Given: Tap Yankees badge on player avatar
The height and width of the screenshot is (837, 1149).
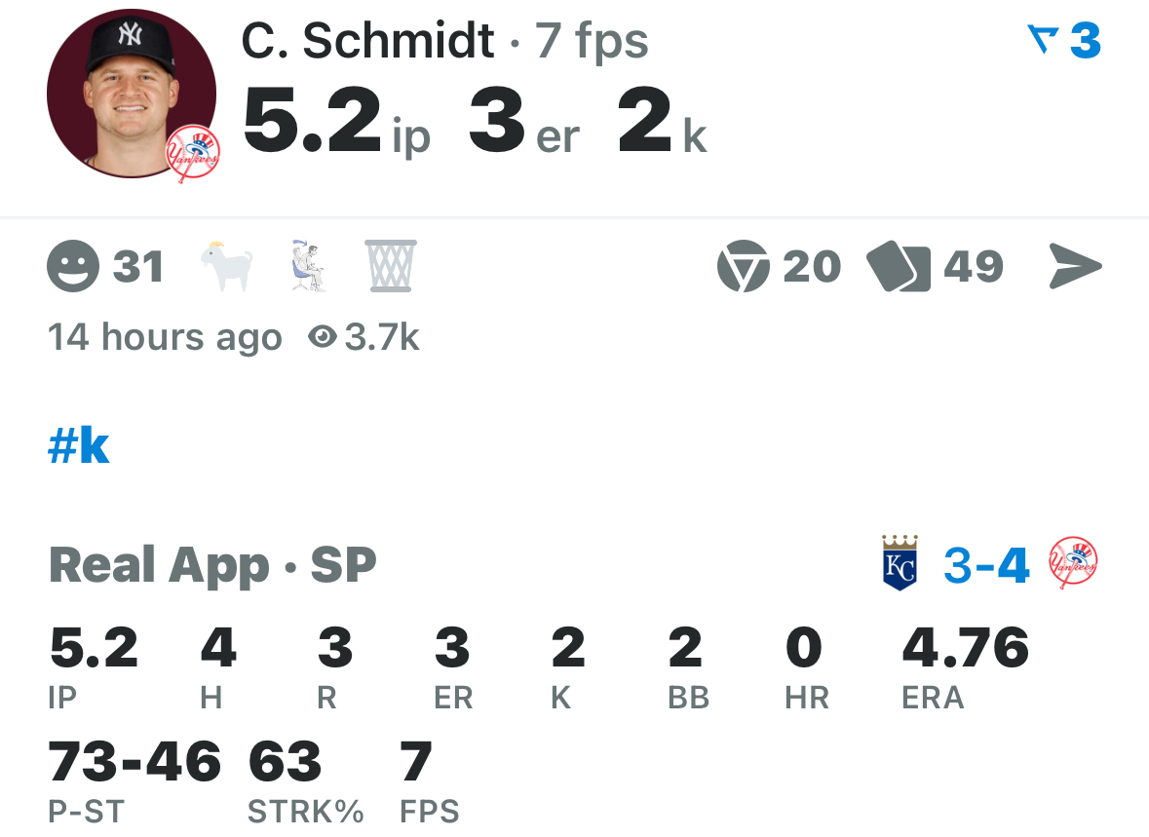Looking at the screenshot, I should (x=192, y=155).
